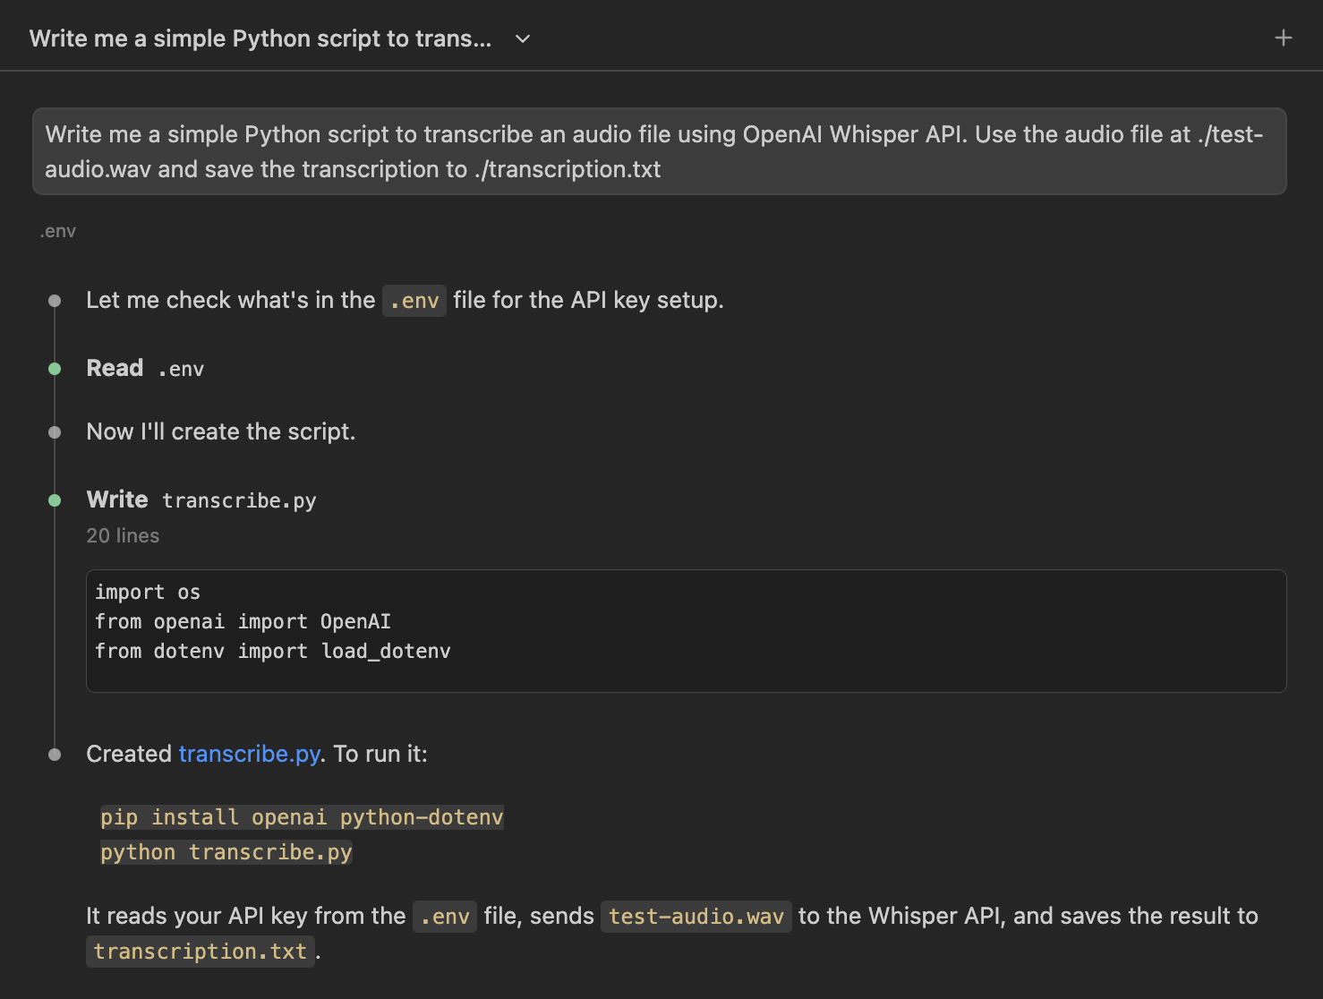The width and height of the screenshot is (1323, 999).
Task: Click the gray dot next to 'Now I'll create the script'
Action: [x=54, y=431]
